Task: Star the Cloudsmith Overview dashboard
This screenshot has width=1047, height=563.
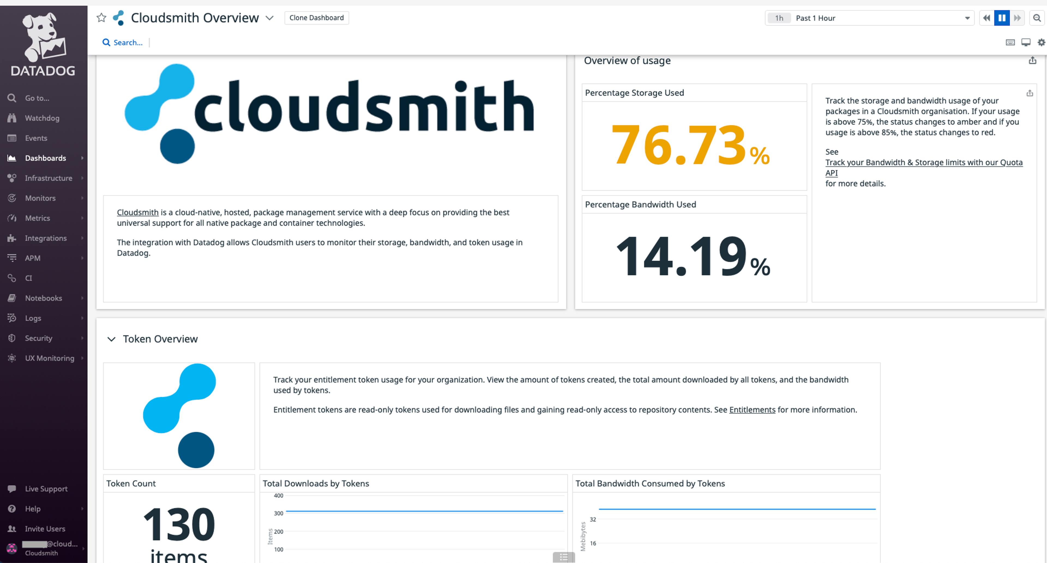Action: 101,18
